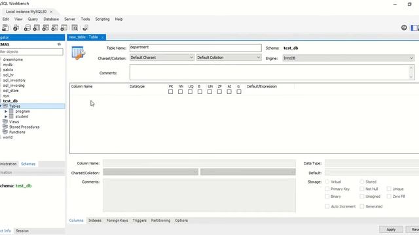Click the Tables folder icon under test_db
The width and height of the screenshot is (419, 235).
click(5, 106)
